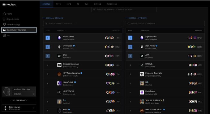The image size is (210, 114).
Task: Click Iron Allies verified badge in onchain list
Action: tap(74, 46)
